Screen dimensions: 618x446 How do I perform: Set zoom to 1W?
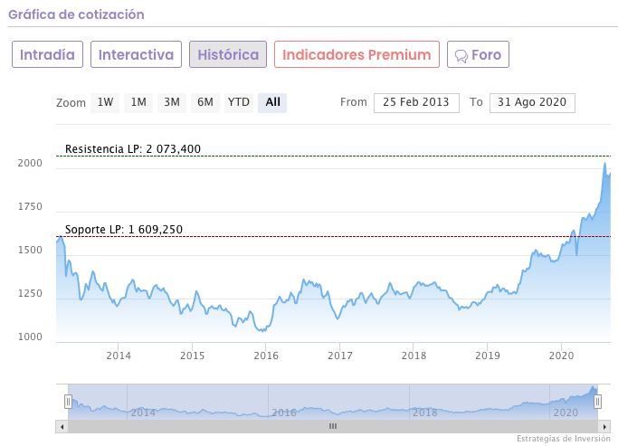[x=106, y=102]
